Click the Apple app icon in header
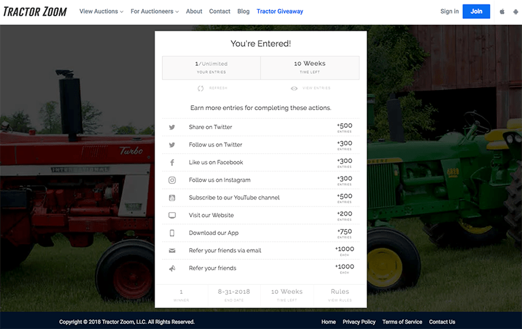522x329 pixels. pos(502,12)
